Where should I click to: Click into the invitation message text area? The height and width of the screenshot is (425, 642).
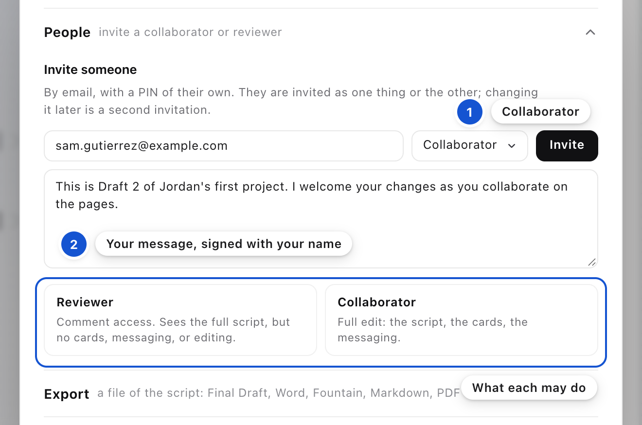pyautogui.click(x=321, y=219)
